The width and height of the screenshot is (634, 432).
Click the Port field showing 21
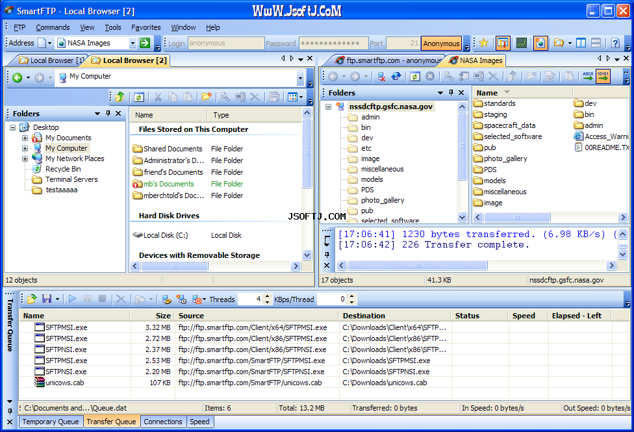403,44
